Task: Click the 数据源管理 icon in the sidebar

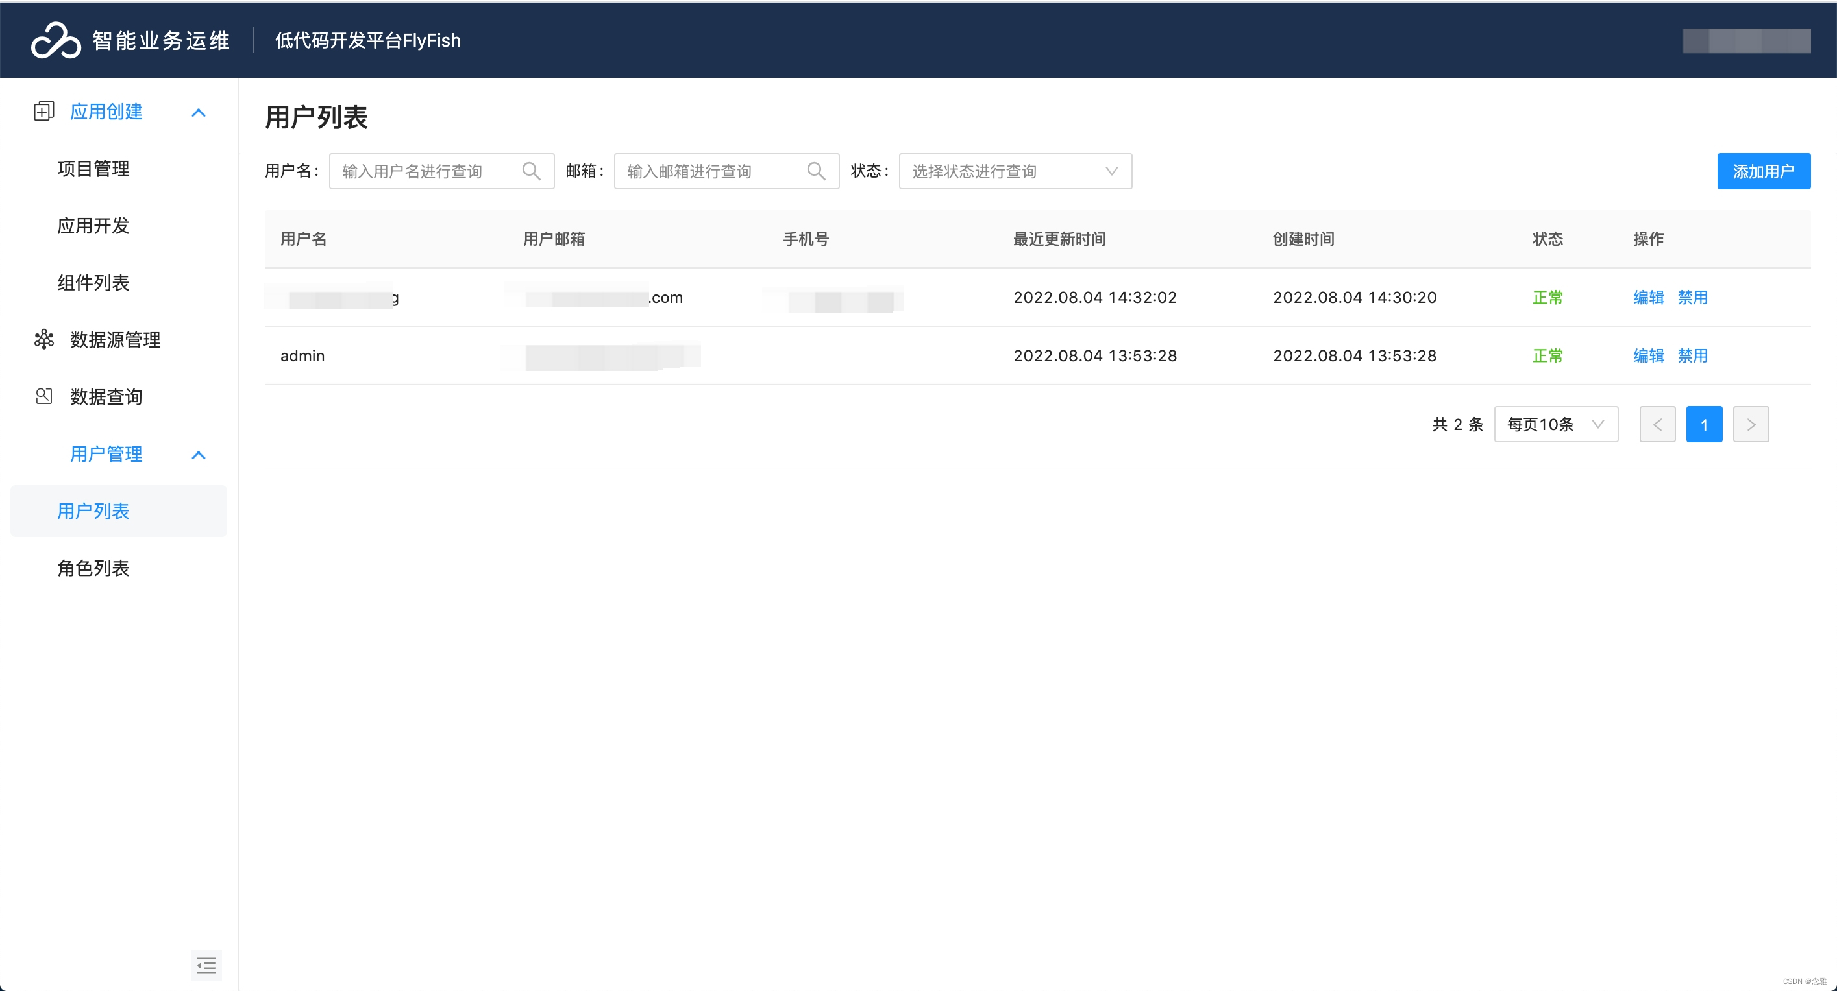Action: [x=43, y=340]
